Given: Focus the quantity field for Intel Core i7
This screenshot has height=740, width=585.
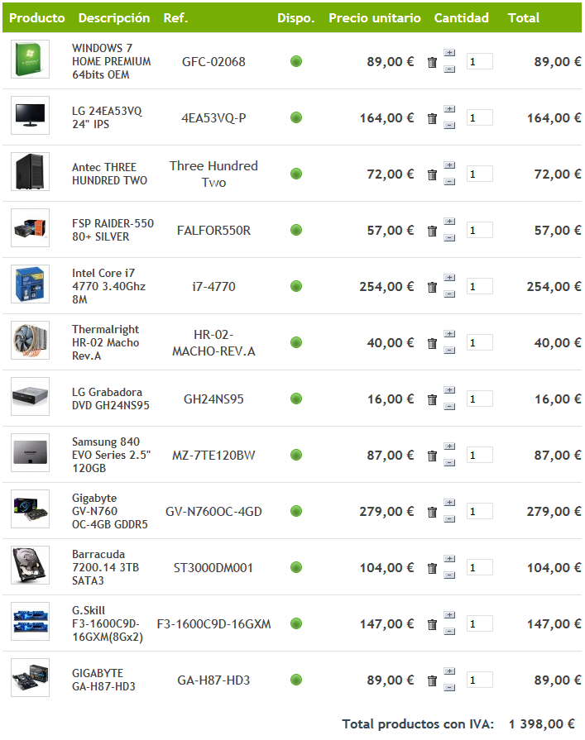Looking at the screenshot, I should pyautogui.click(x=479, y=286).
